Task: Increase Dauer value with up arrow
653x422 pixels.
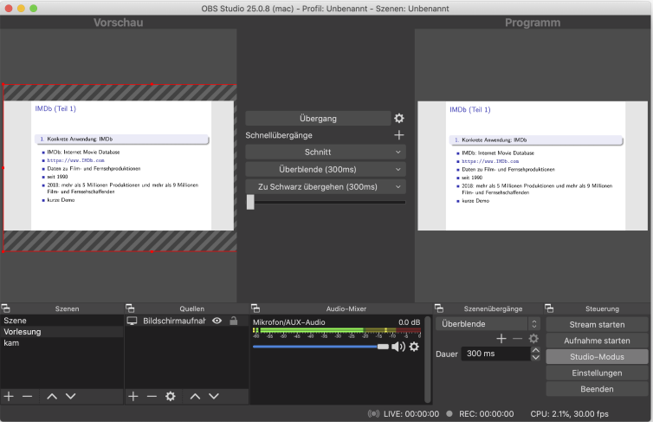Action: [x=535, y=350]
